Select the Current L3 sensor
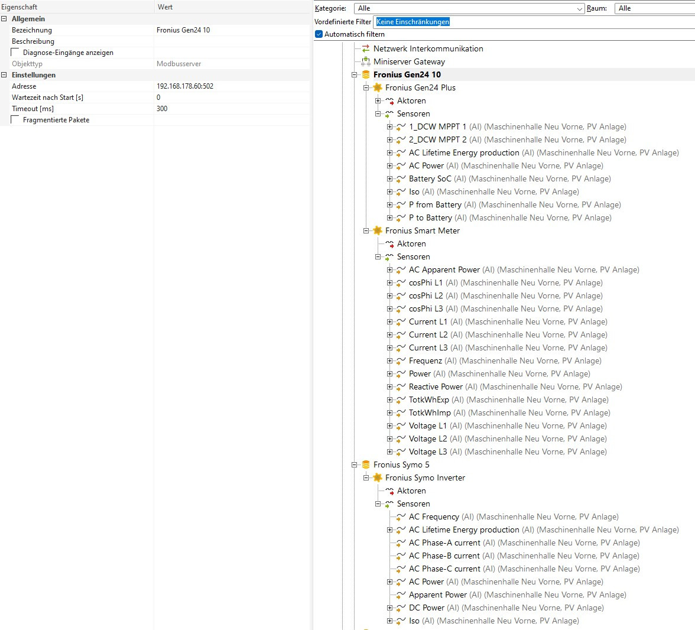 pyautogui.click(x=508, y=348)
